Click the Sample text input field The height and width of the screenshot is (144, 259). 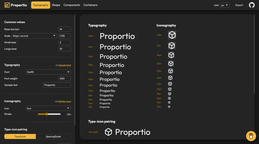[57, 85]
